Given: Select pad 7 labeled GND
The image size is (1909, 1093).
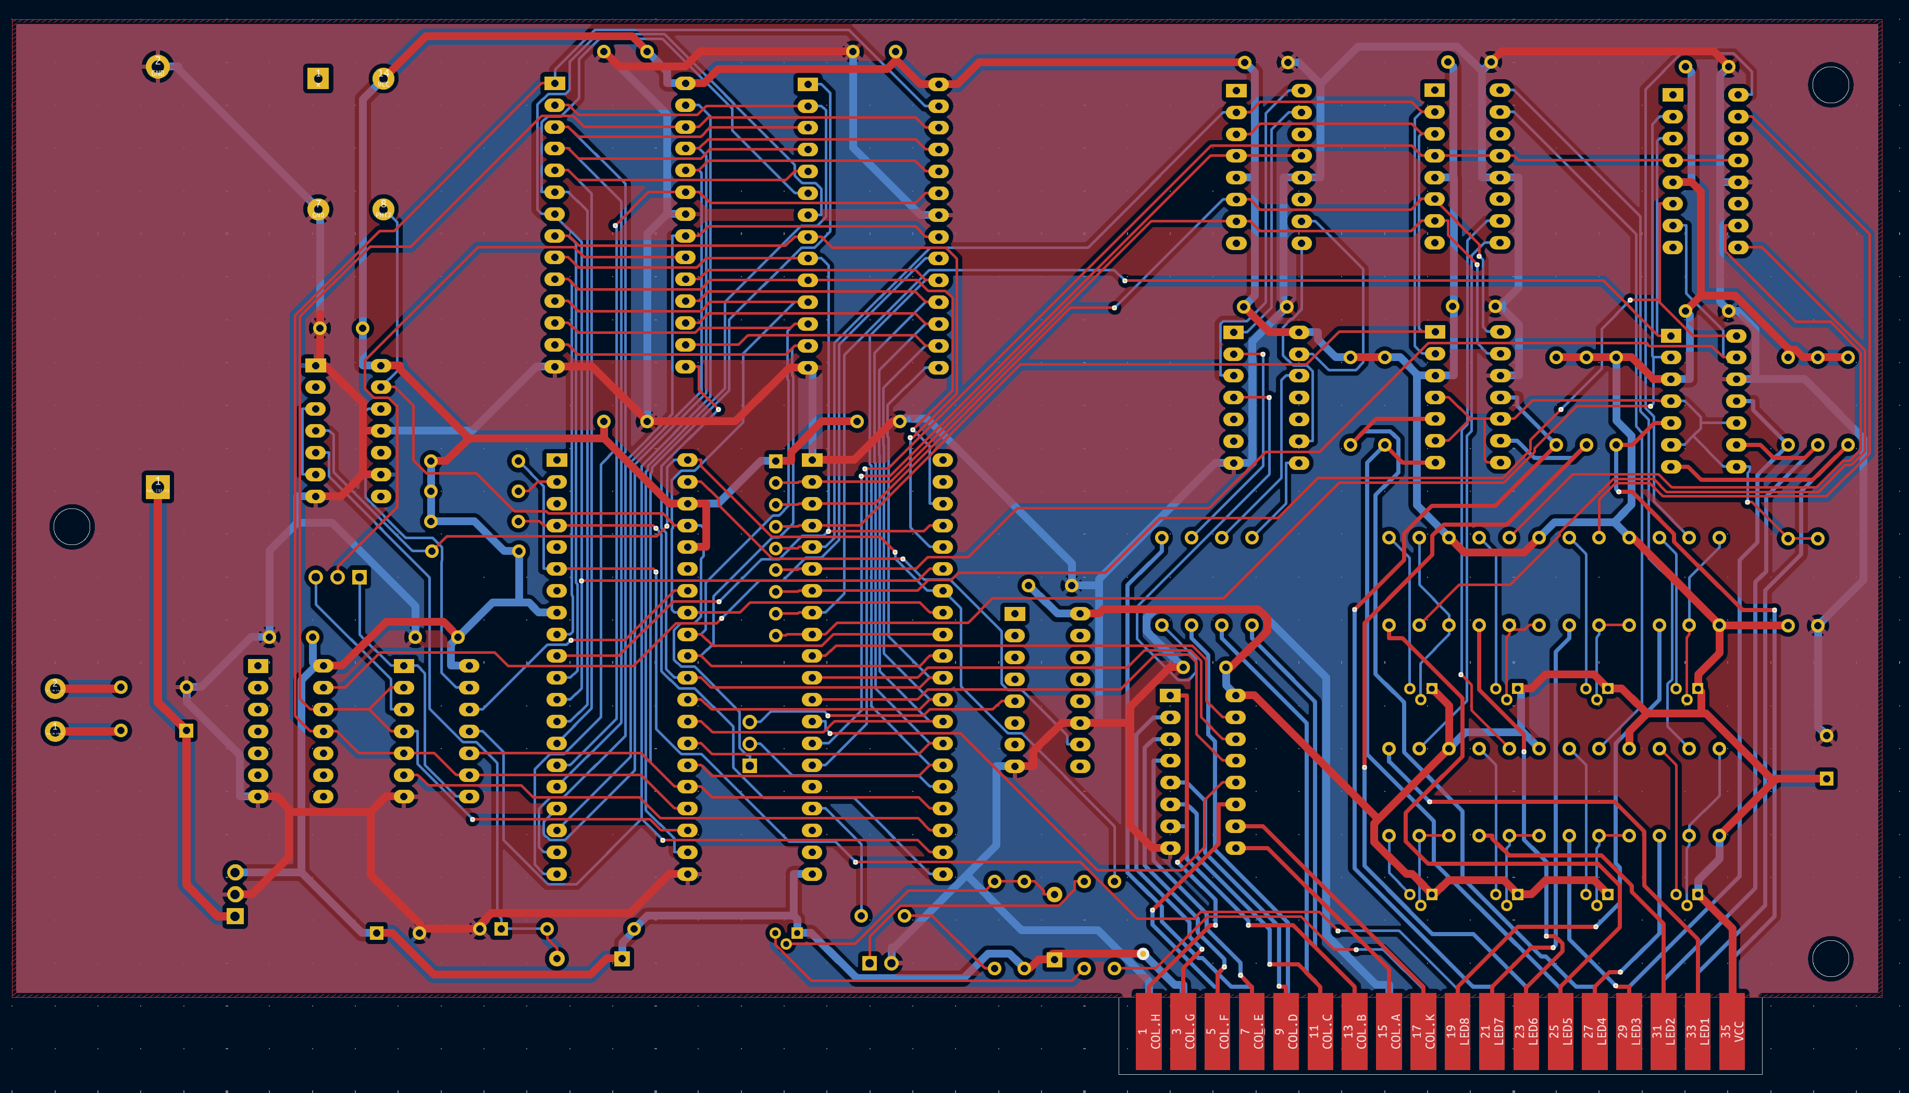Looking at the screenshot, I should point(318,209).
